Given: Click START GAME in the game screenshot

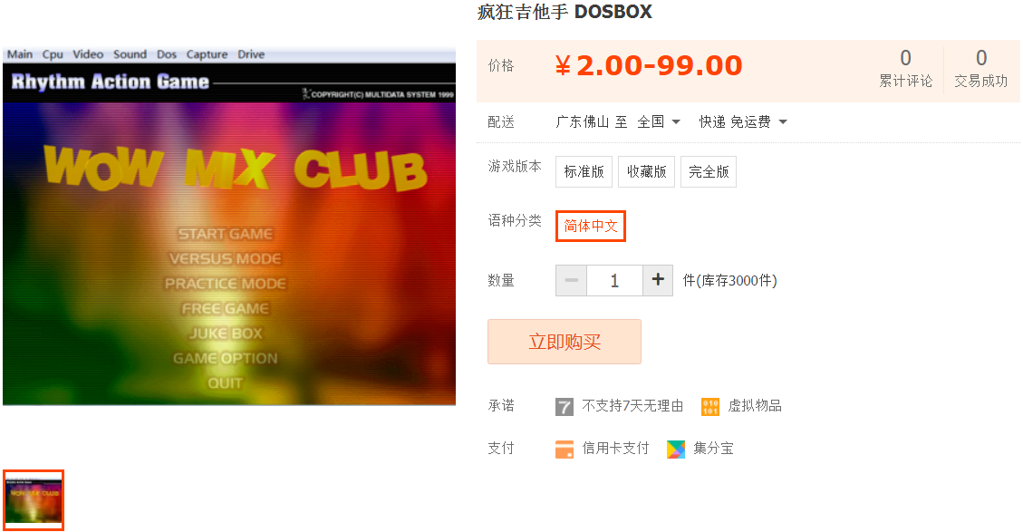Looking at the screenshot, I should click(x=226, y=234).
